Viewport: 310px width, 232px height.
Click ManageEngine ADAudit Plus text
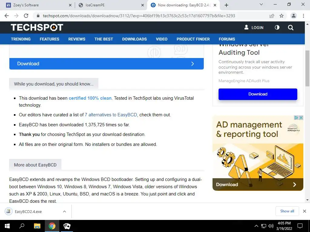244,81
